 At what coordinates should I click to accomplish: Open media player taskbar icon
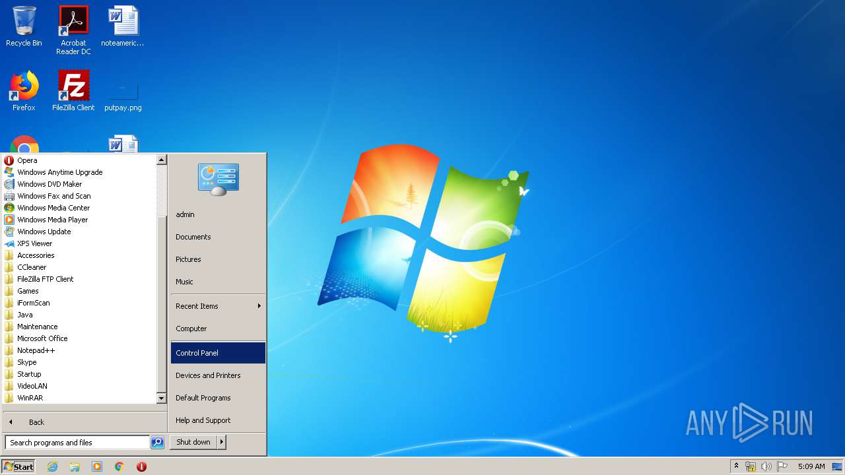97,466
